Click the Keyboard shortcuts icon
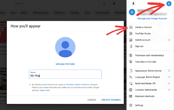This screenshot has width=174, height=110. (x=131, y=96)
